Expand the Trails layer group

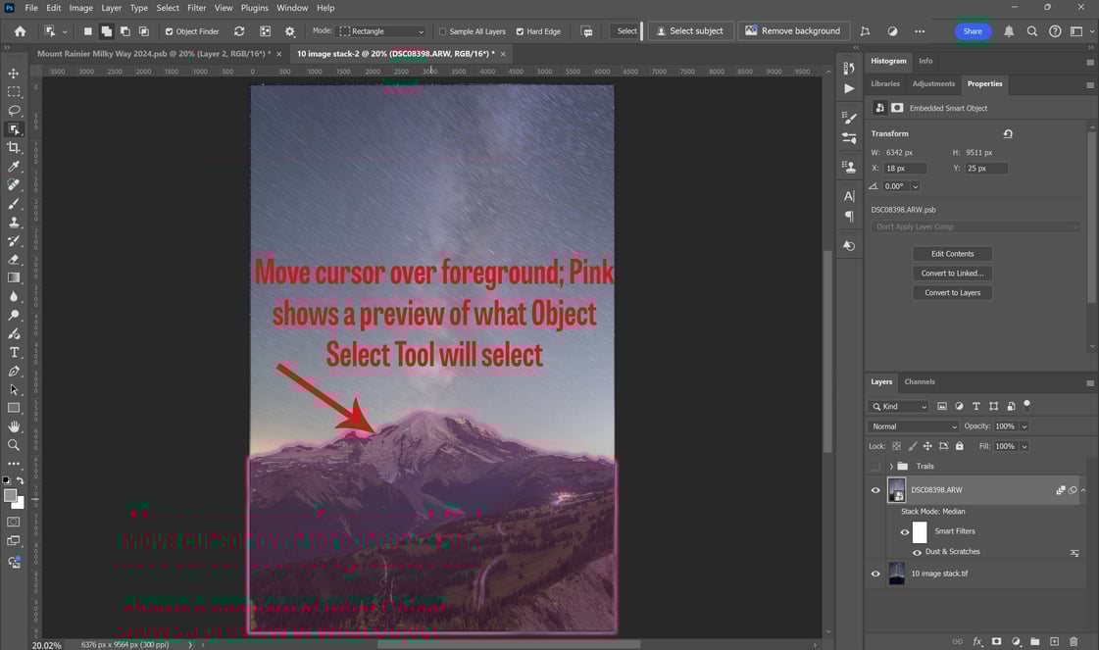click(891, 467)
